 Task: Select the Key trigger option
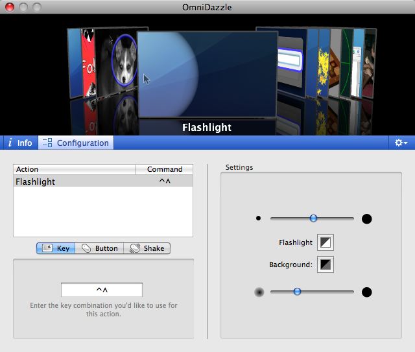tap(56, 248)
